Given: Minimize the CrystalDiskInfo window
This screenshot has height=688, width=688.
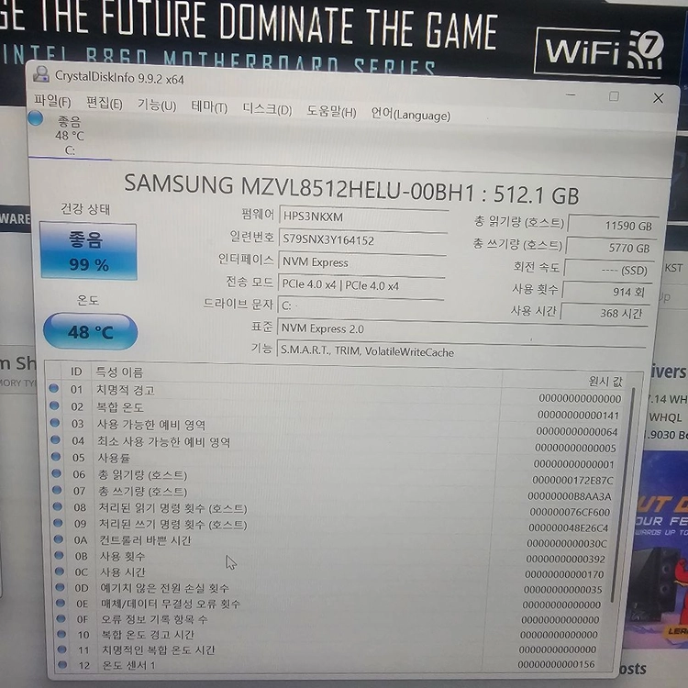Looking at the screenshot, I should point(571,94).
